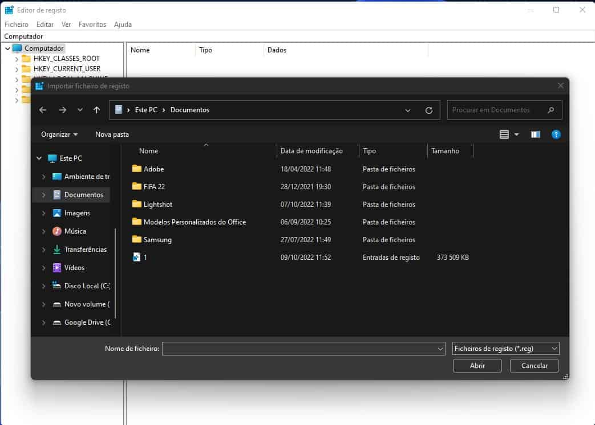The height and width of the screenshot is (425, 595).
Task: Click Documentos in address breadcrumb
Action: coord(190,110)
